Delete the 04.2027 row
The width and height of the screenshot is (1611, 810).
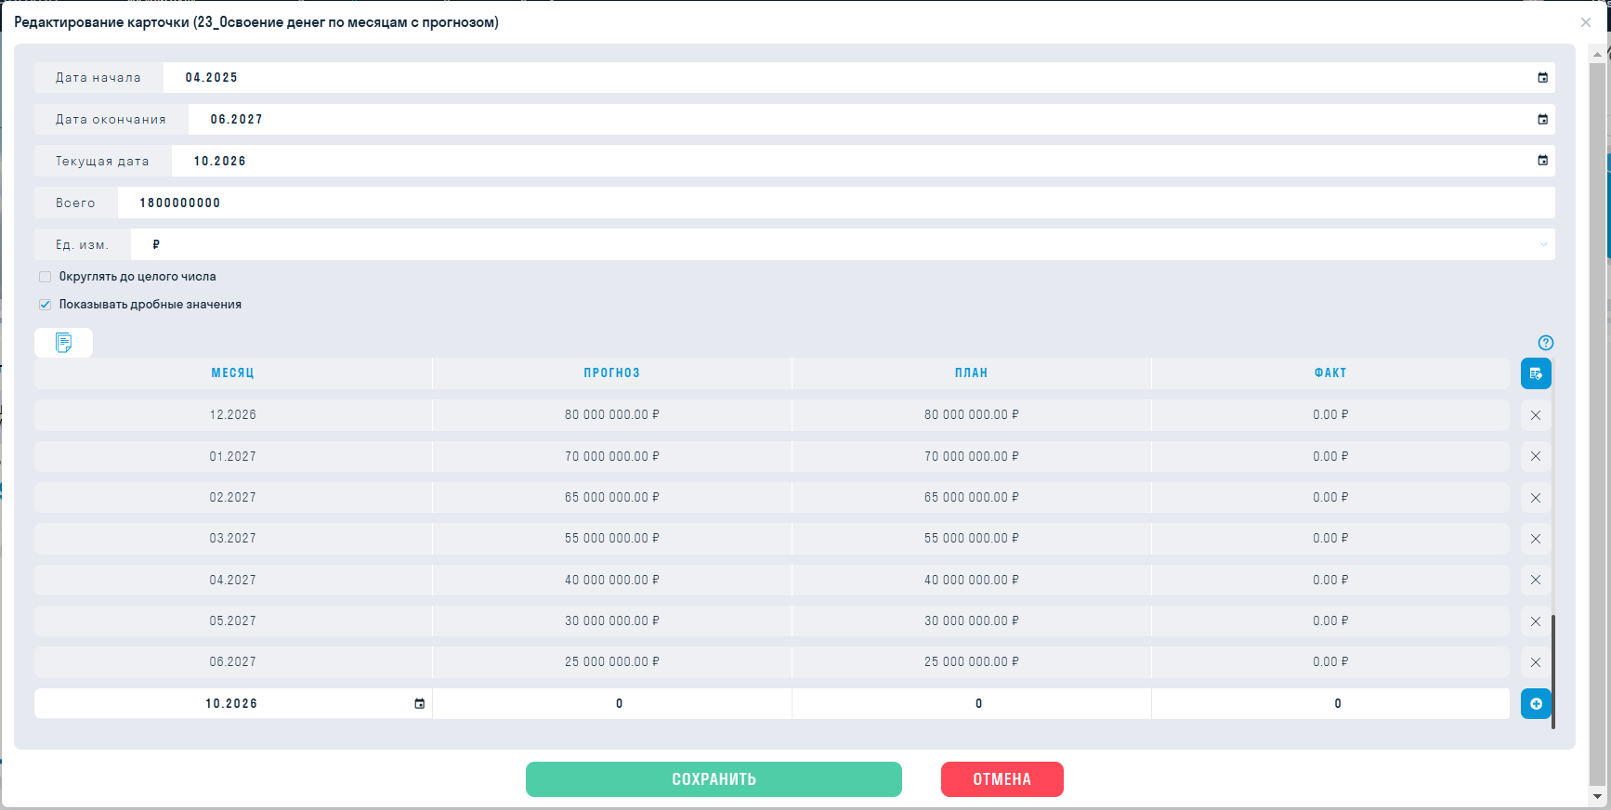(1536, 580)
